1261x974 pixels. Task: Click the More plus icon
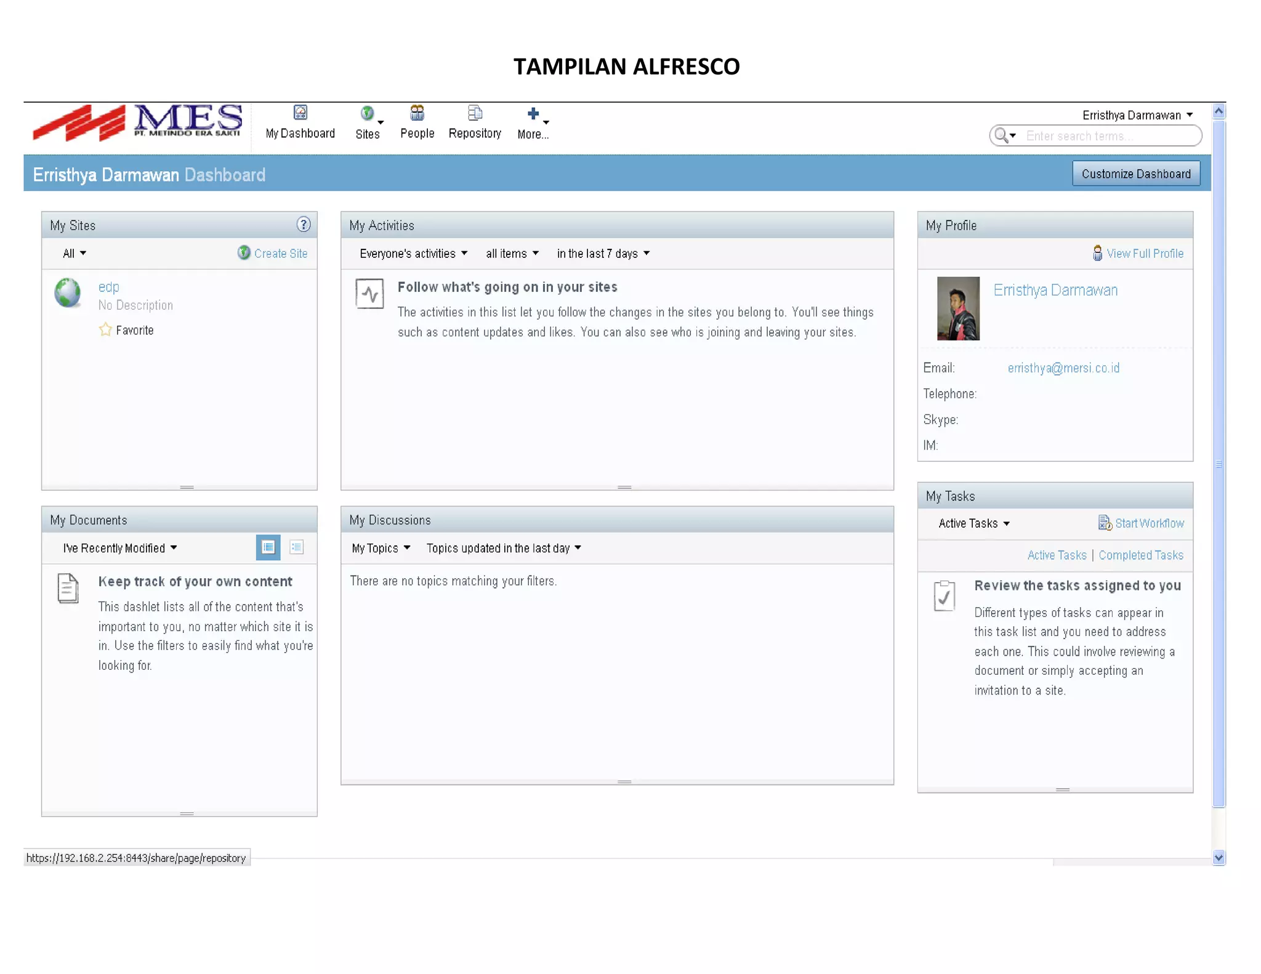tap(533, 113)
